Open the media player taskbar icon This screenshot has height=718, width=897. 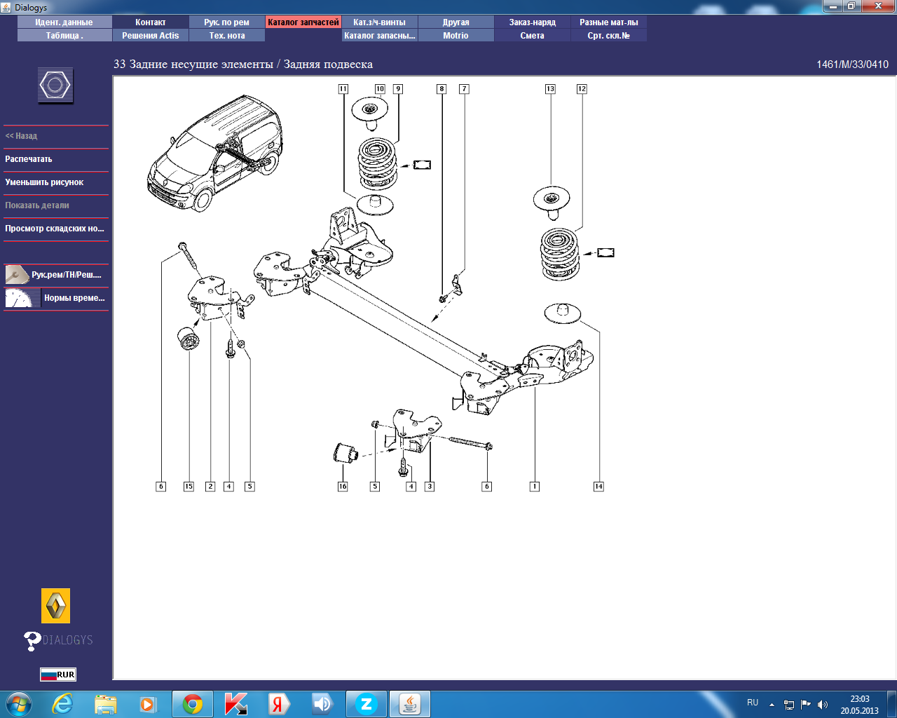(x=148, y=704)
